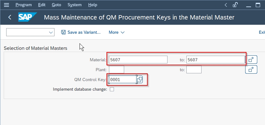Click the Plant from field
Image resolution: width=265 pixels, height=125 pixels.
click(x=116, y=70)
